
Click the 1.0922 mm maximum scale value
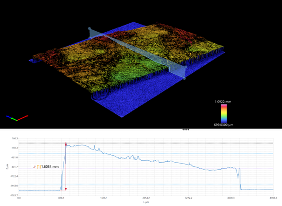(224, 101)
